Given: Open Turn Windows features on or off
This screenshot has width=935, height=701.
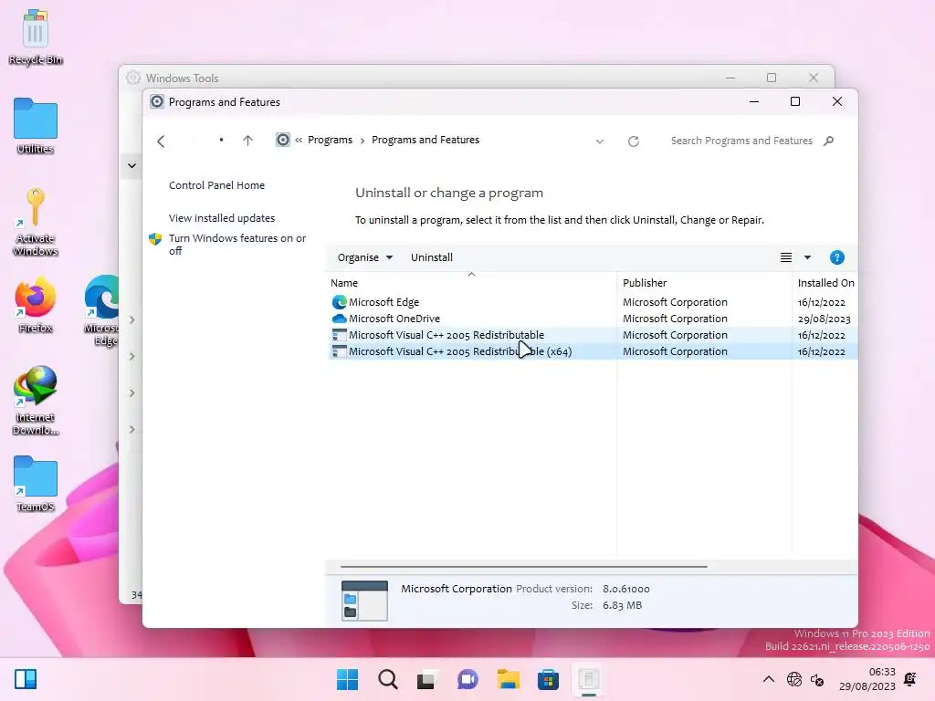Looking at the screenshot, I should point(236,245).
